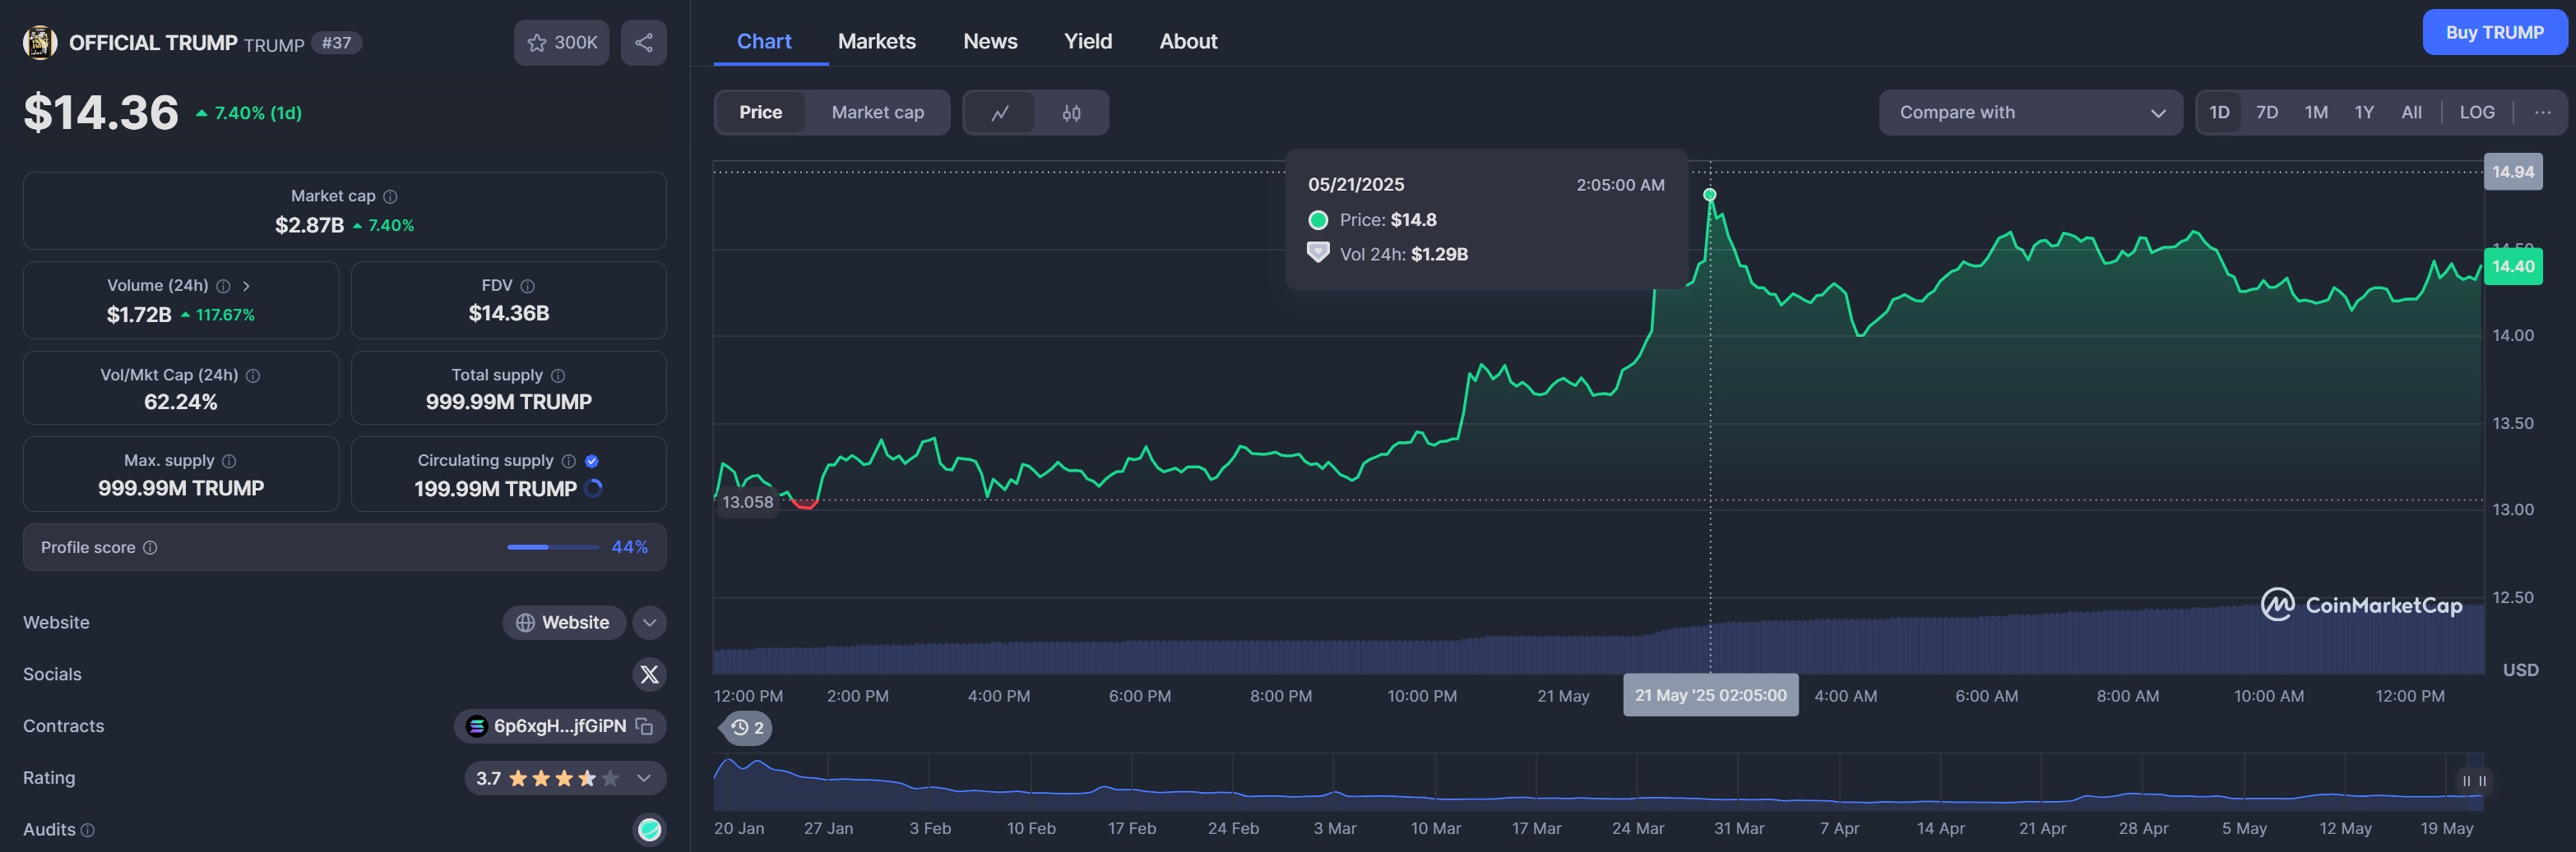Click the #37 rank badge
The width and height of the screenshot is (2576, 852).
tap(336, 43)
